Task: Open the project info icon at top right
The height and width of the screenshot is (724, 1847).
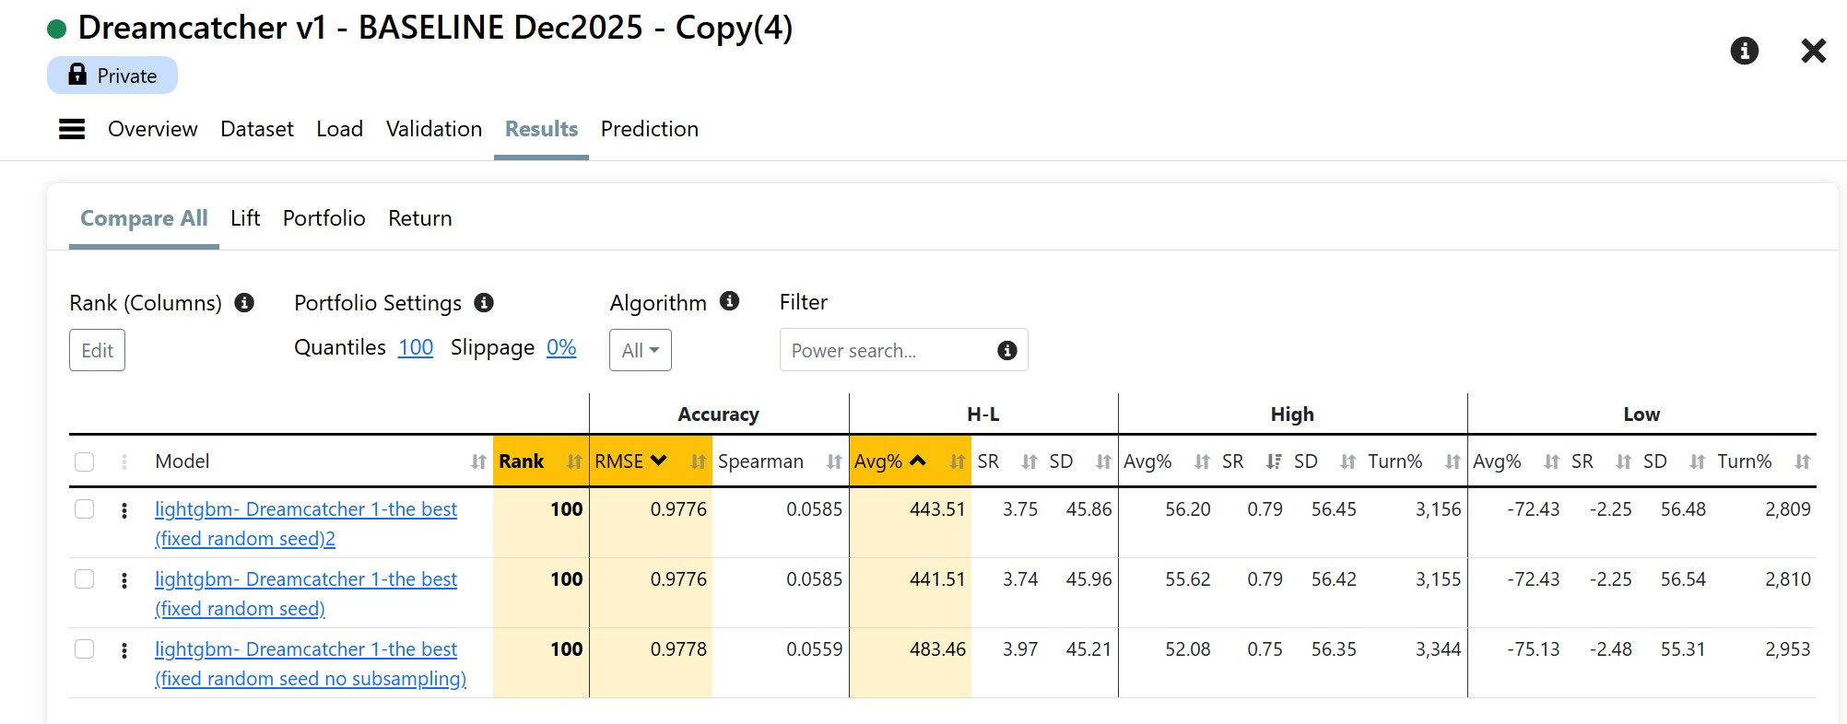Action: [1744, 51]
